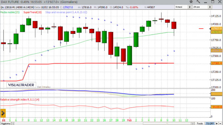Open the hammer settings tool icon
This screenshot has width=223, height=125.
(x=198, y=2)
